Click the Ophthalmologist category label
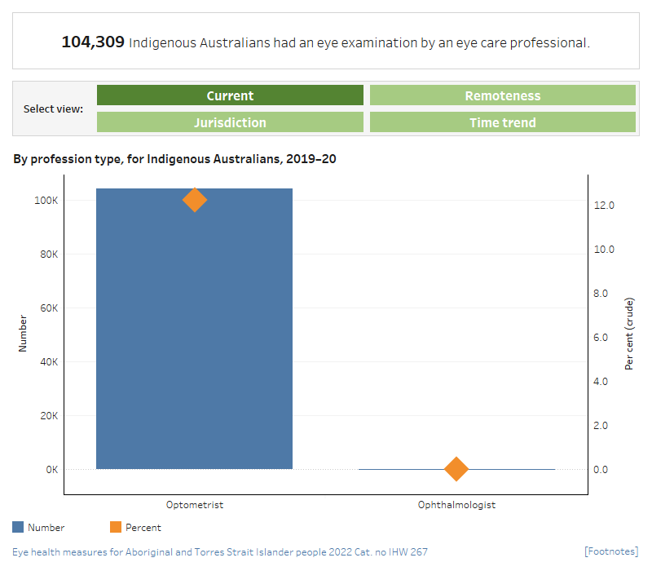The image size is (652, 571). coord(456,504)
